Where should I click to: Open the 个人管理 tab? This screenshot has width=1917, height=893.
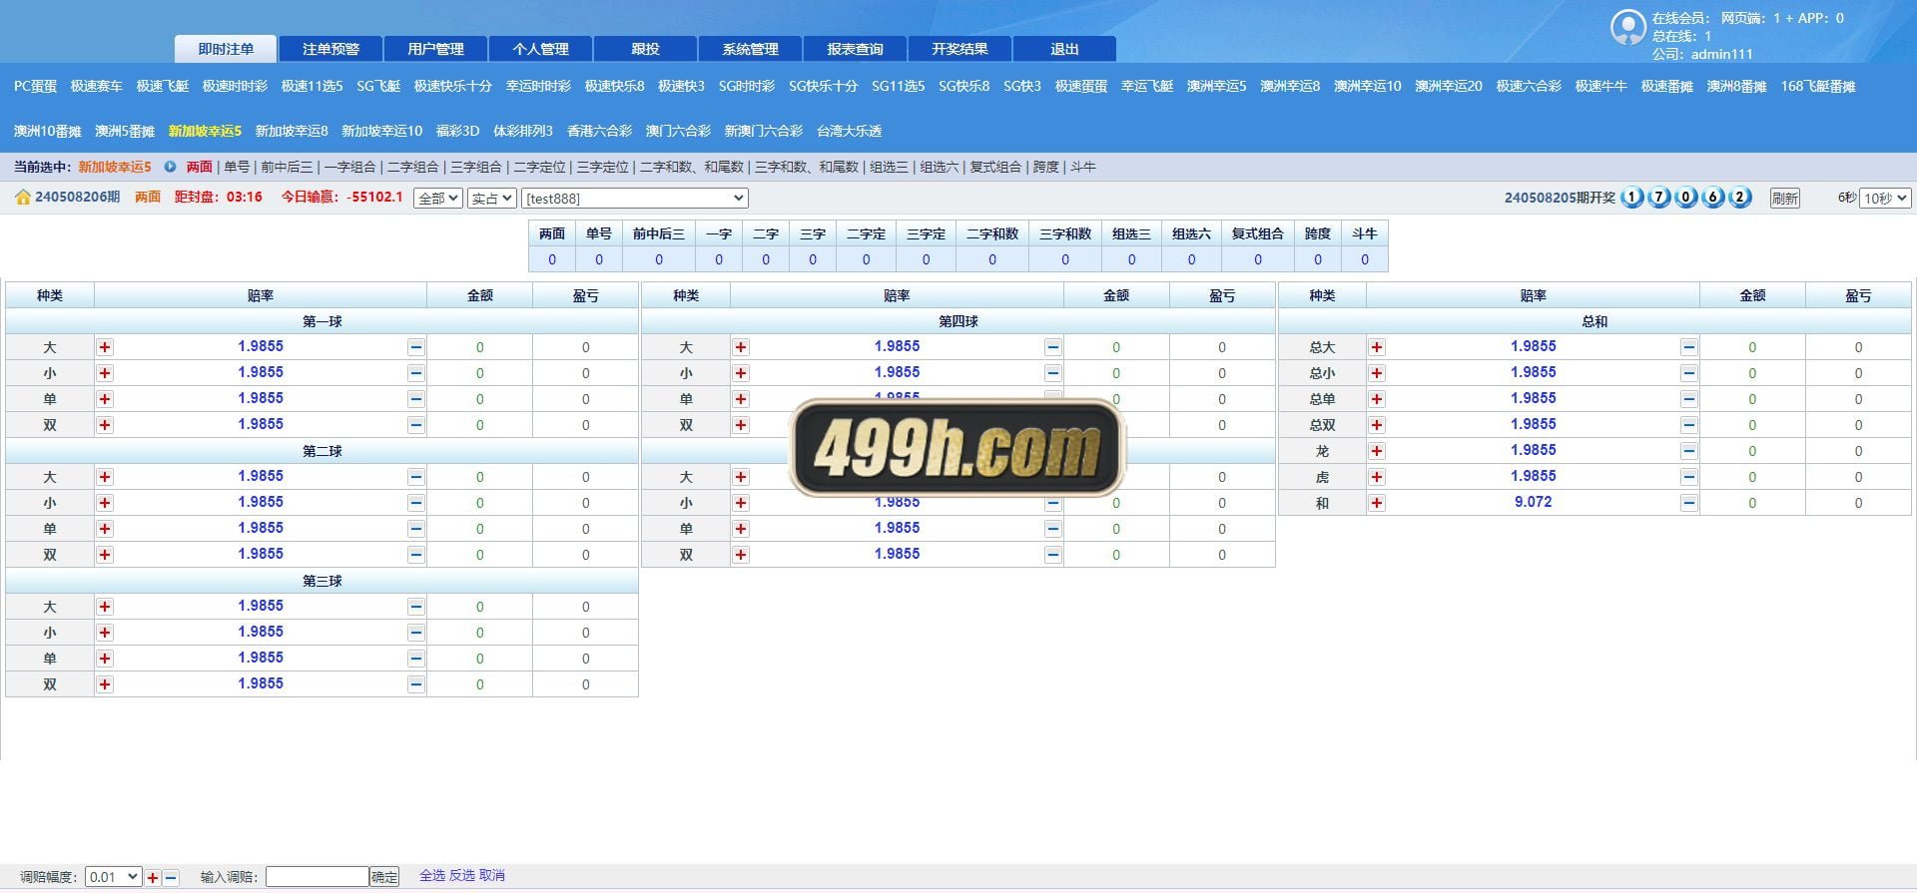540,49
